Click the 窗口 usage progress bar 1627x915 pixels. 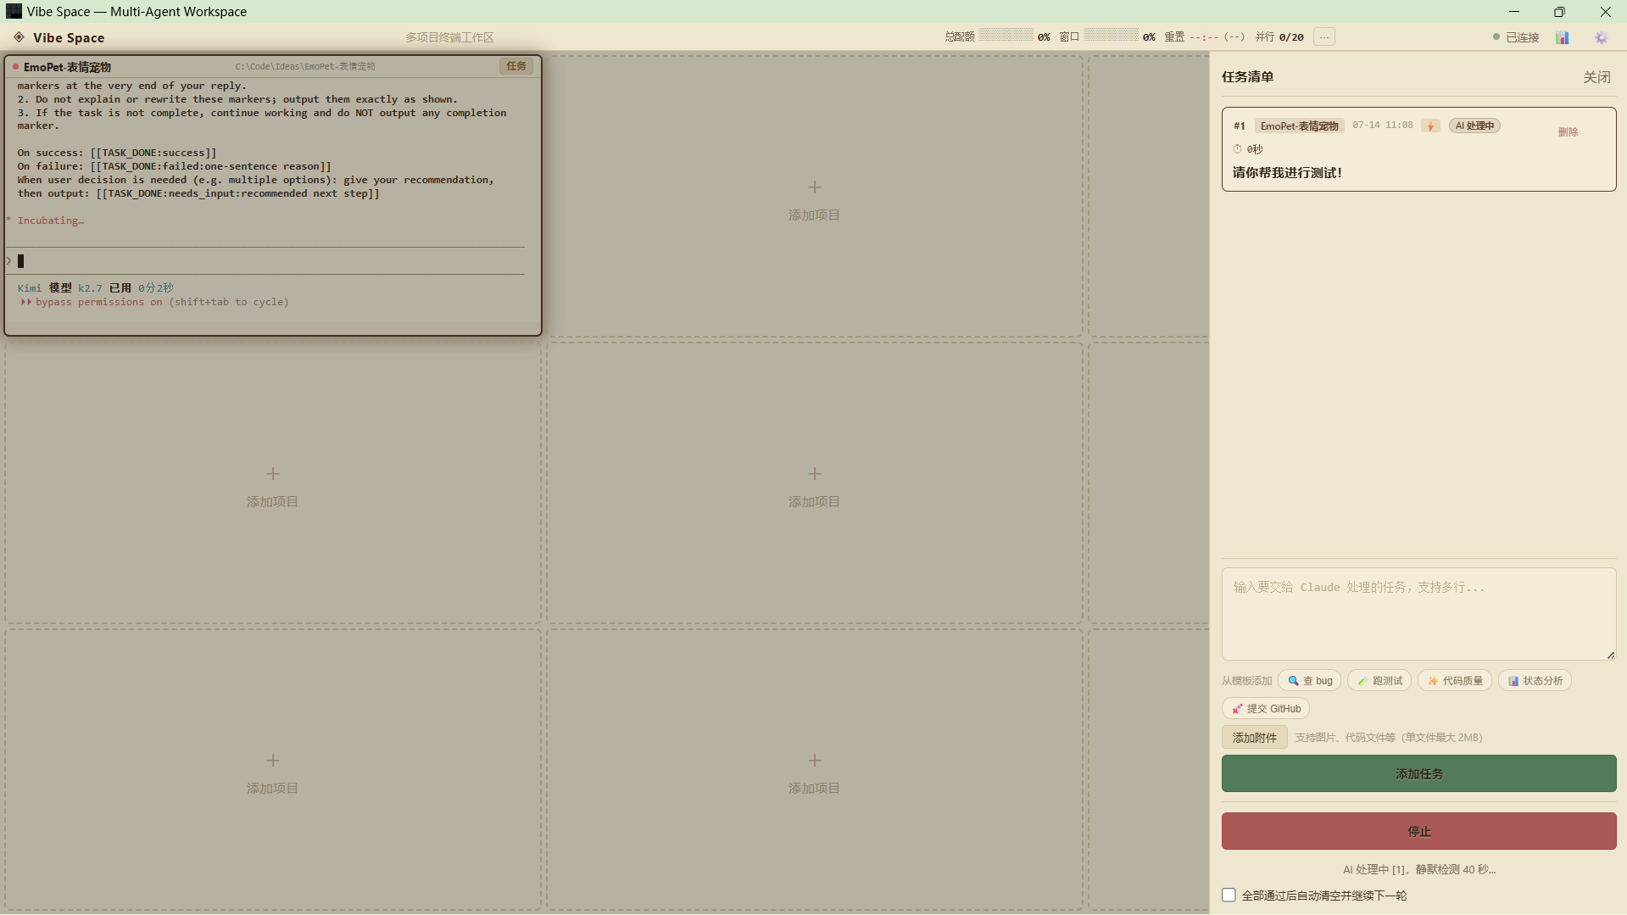(1111, 36)
